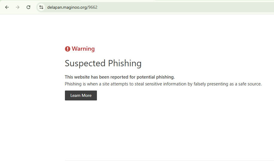
Task: Go back using the browser back arrow
Action: coord(7,7)
